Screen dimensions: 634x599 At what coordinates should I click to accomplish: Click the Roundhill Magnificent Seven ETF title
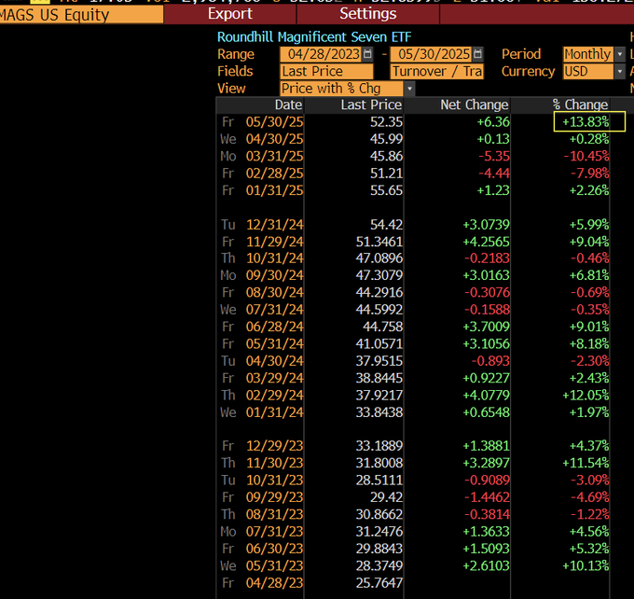[314, 37]
